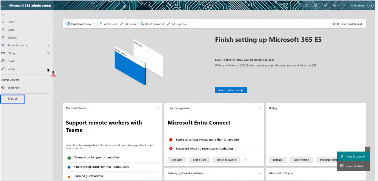Click the Devices icon in sidebar
The width and height of the screenshot is (378, 181).
pos(3,37)
